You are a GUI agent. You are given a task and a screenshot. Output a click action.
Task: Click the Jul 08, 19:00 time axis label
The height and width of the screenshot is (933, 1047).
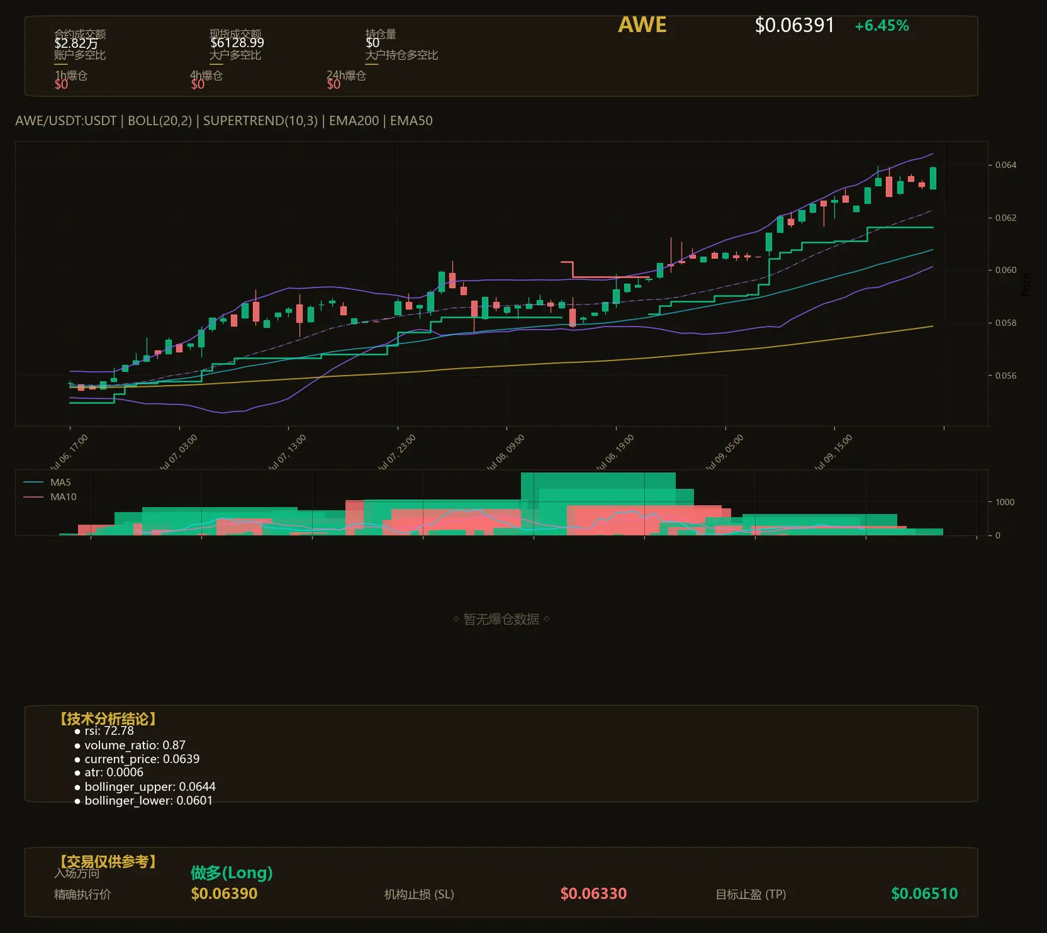[615, 452]
